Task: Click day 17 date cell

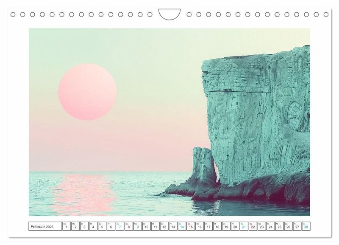Action: coord(208,226)
